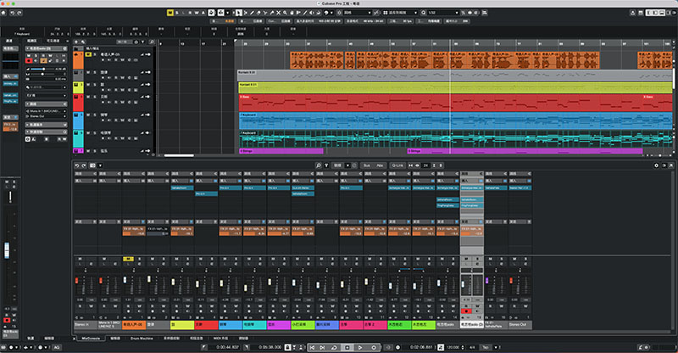Image resolution: width=678 pixels, height=353 pixels.
Task: Open the editor tab right of MixConsole
Action: pos(115,339)
